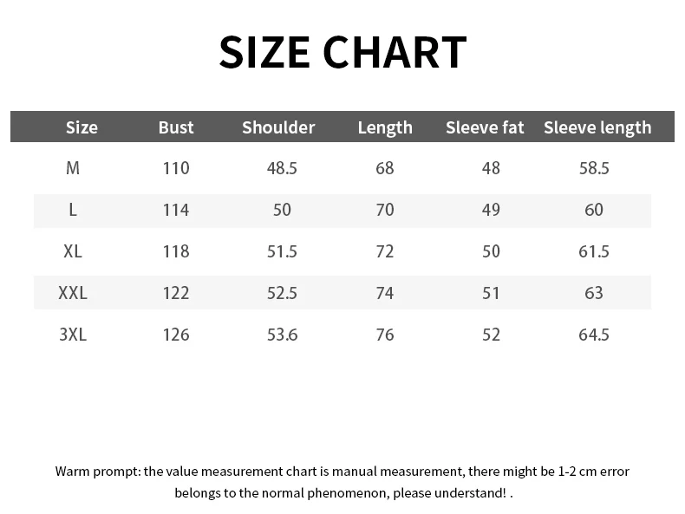
Task: Select the Size column header
Action: point(82,127)
